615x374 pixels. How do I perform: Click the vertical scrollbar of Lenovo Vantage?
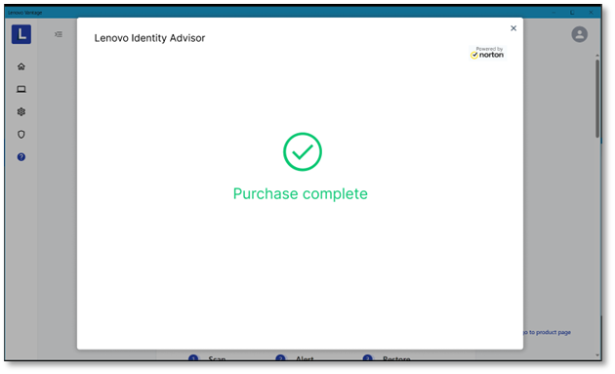(597, 98)
